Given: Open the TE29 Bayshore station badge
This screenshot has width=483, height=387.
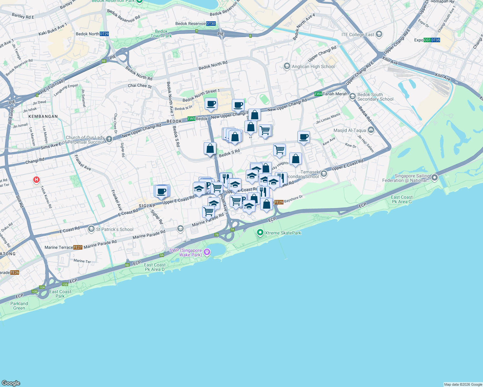Looking at the screenshot, I should [x=279, y=202].
